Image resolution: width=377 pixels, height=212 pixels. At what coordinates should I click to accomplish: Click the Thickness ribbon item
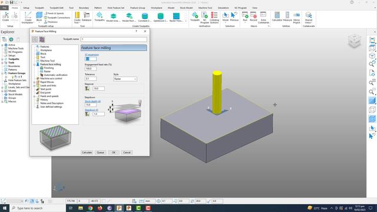51,22
